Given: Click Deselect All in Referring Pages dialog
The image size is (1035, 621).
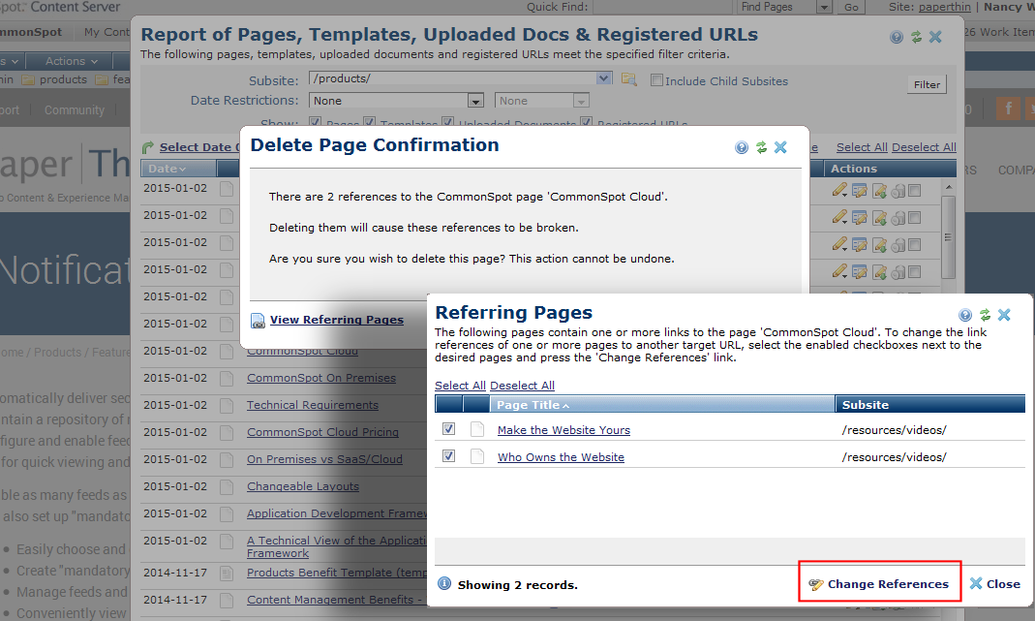Looking at the screenshot, I should click(x=522, y=386).
